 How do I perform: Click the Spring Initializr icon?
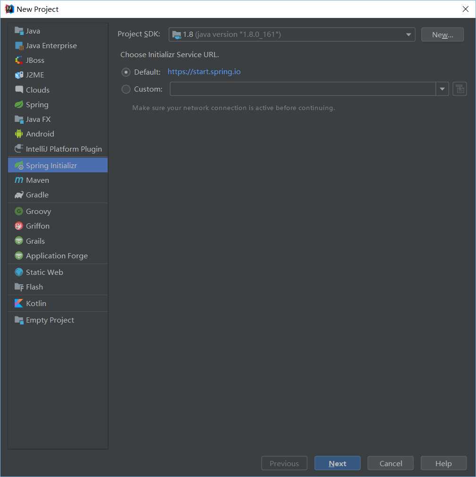pos(19,165)
